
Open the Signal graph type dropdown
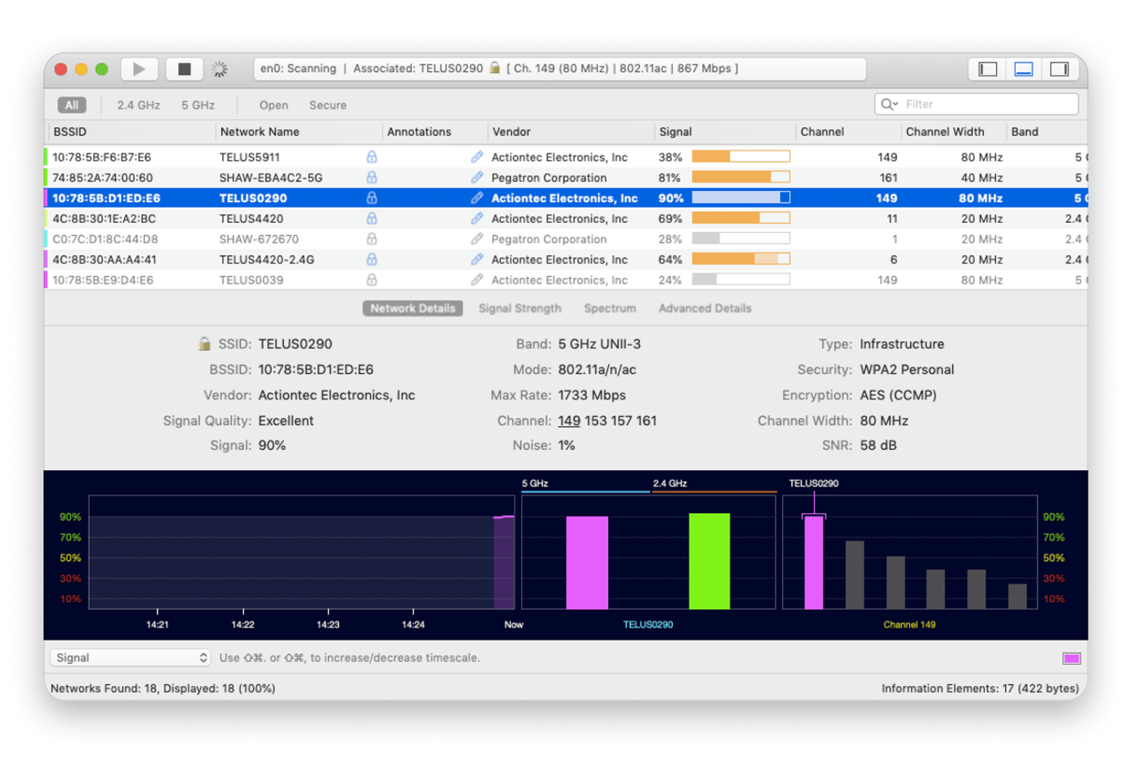131,657
